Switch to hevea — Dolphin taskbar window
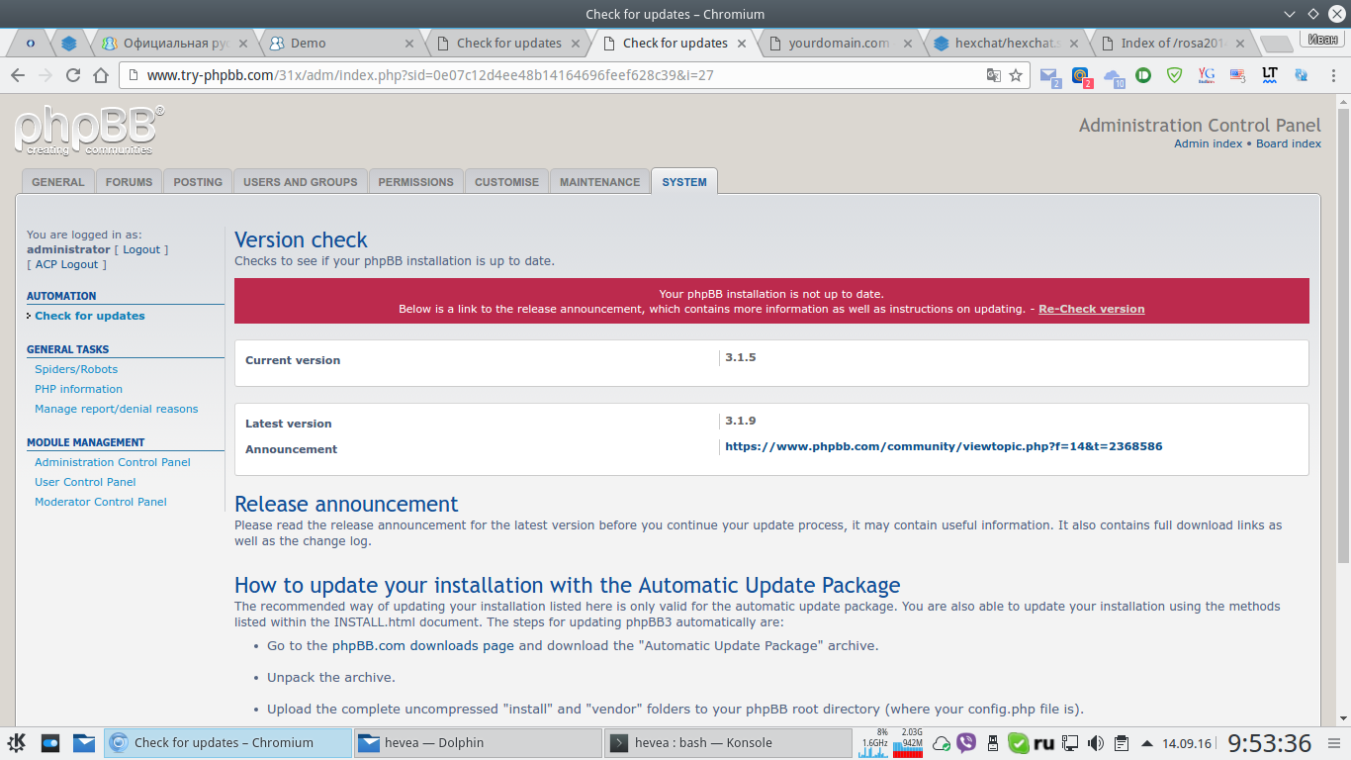1351x760 pixels. [x=478, y=742]
